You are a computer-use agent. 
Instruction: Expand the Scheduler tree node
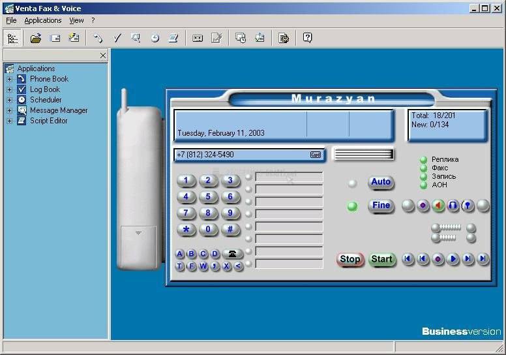point(10,100)
